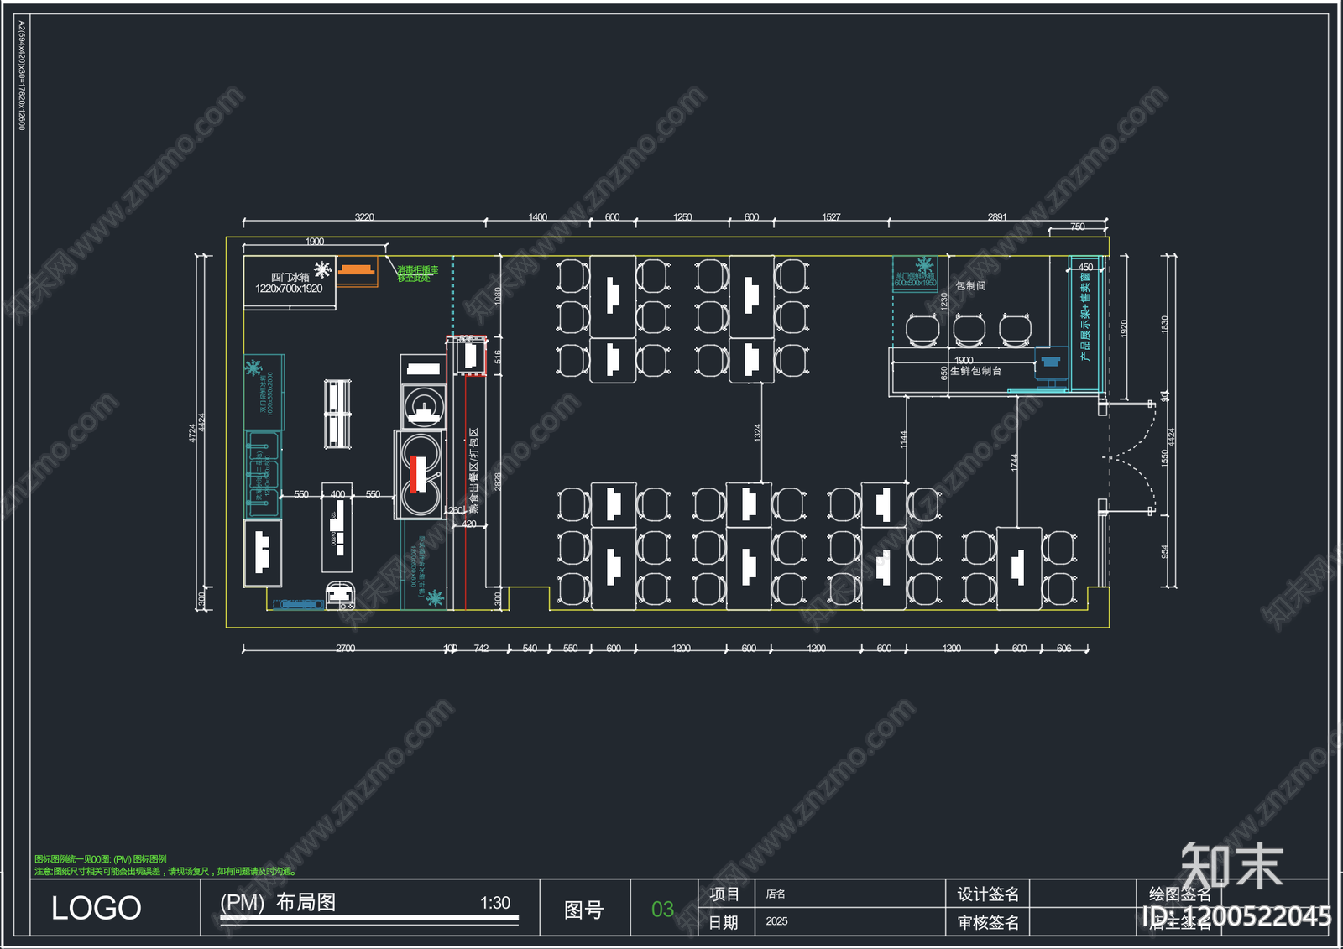Click the 954 dimension on right side
Screen dimensions: 1343x949
point(1164,551)
